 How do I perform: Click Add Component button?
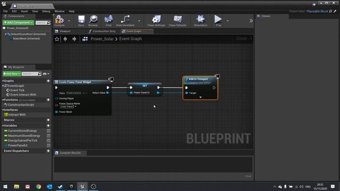click(x=18, y=22)
